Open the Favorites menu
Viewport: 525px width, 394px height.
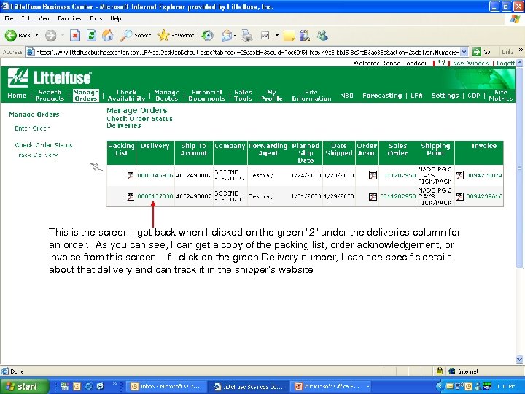[x=70, y=18]
